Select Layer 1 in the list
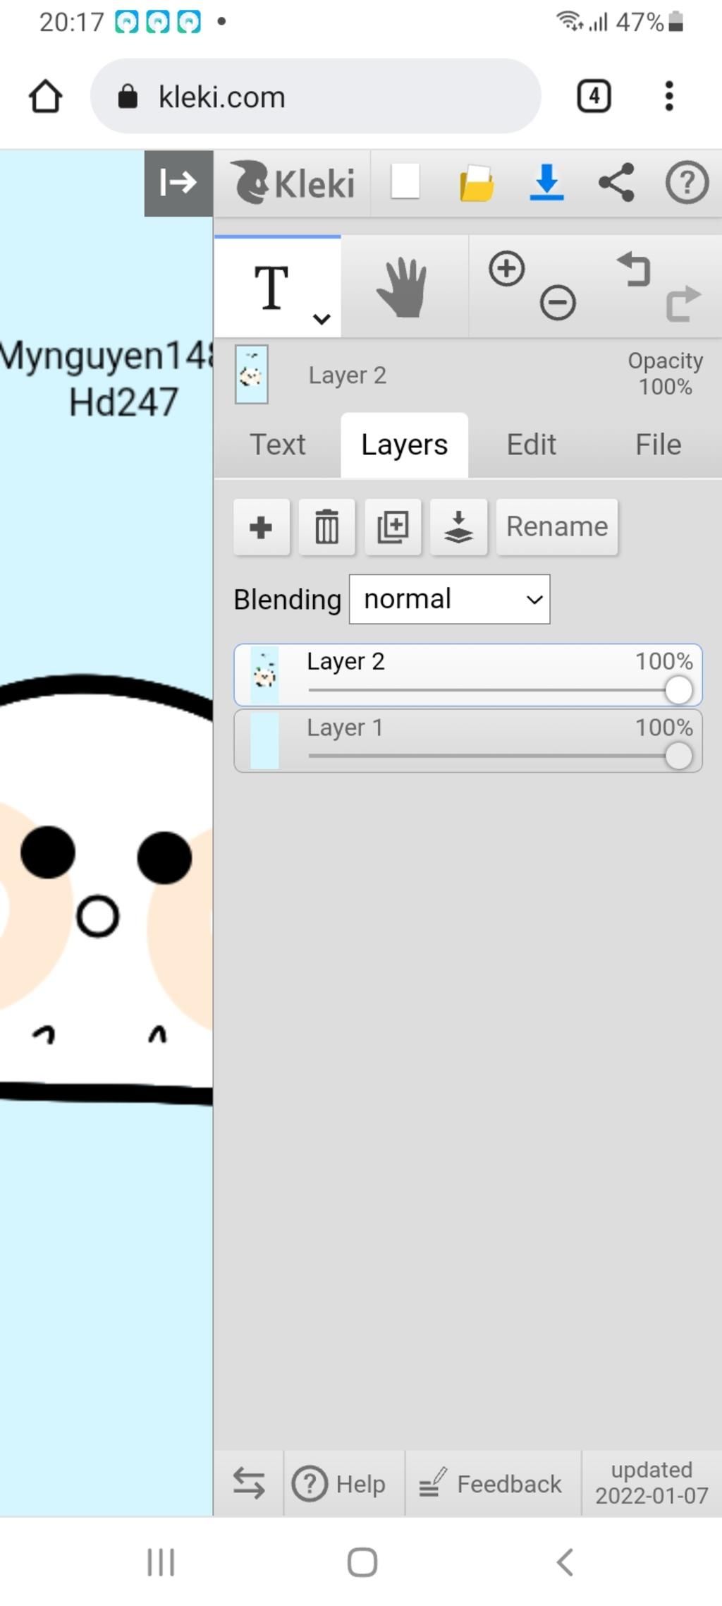The image size is (722, 1606). click(468, 741)
